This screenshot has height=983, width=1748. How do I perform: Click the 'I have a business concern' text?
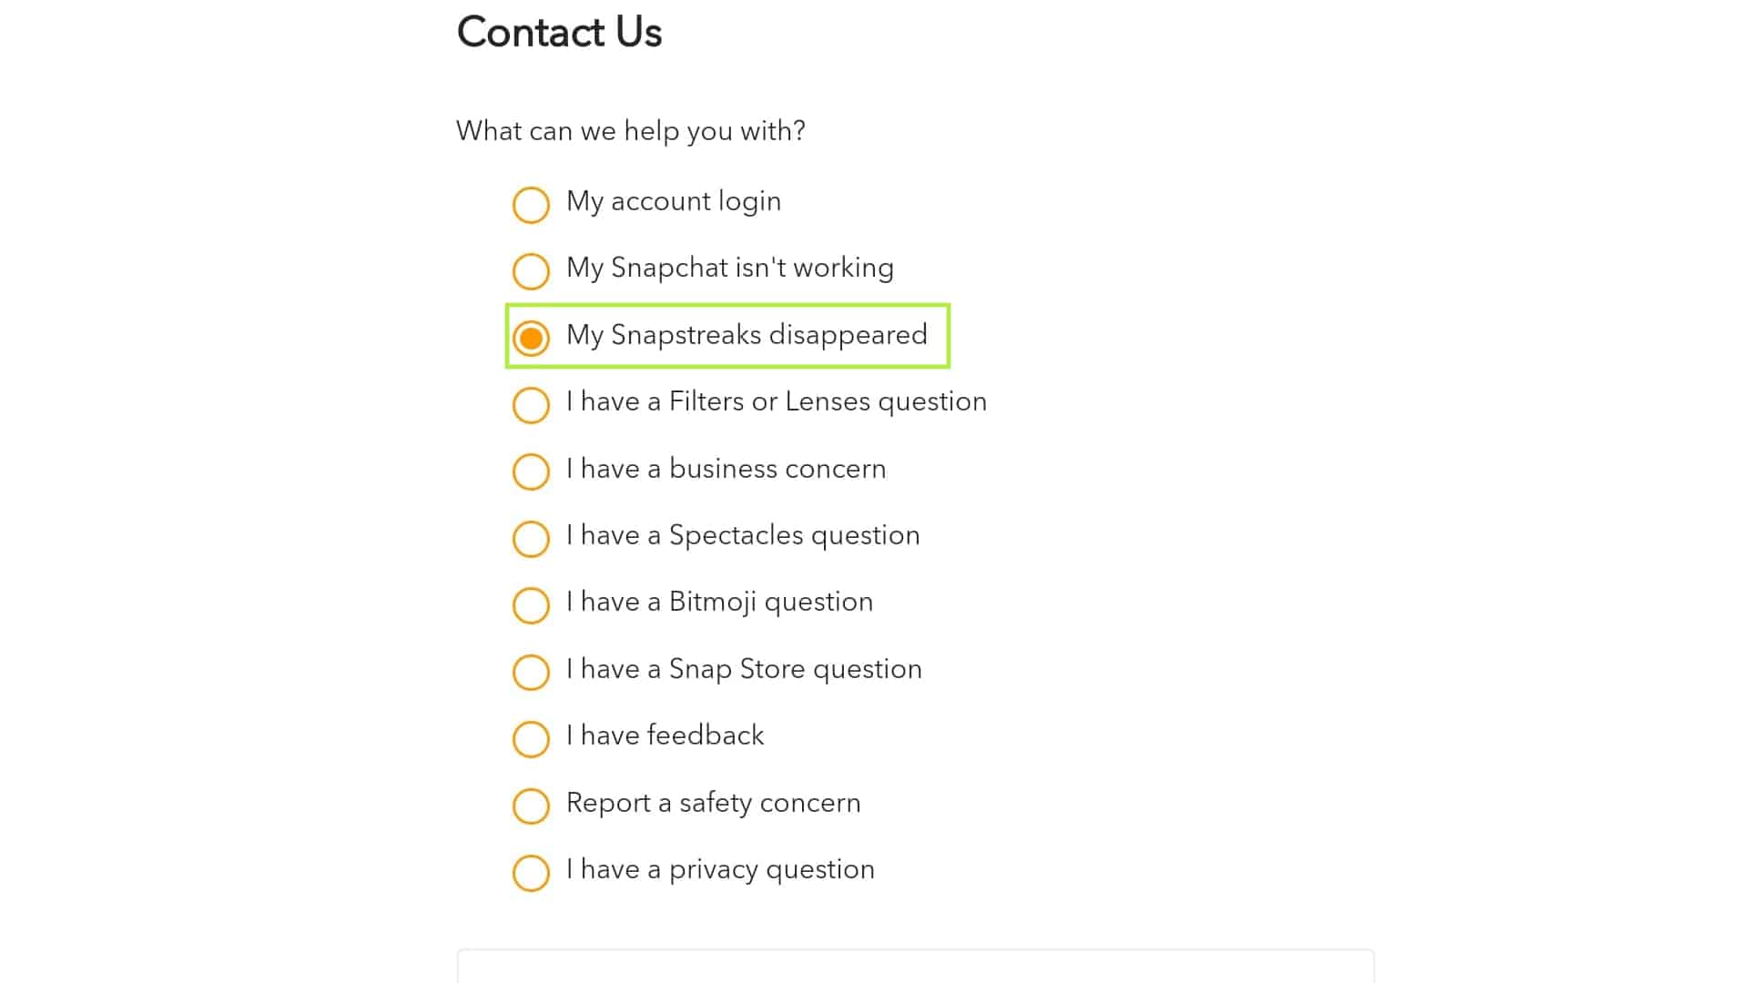pyautogui.click(x=726, y=469)
